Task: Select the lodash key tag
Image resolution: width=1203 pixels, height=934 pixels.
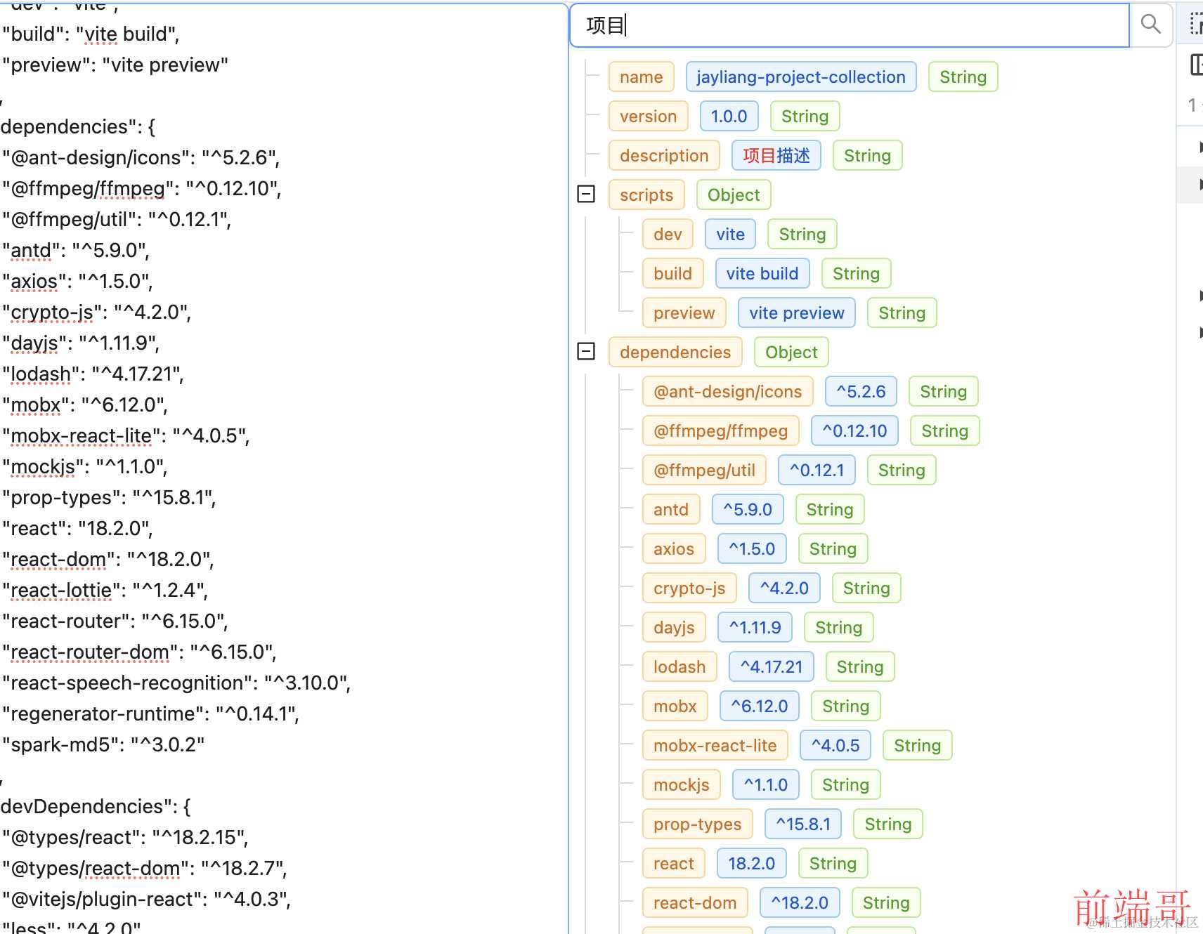Action: click(679, 666)
